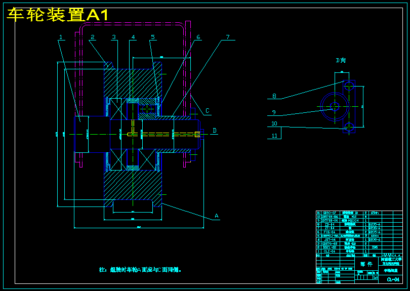Viewport: 410px width, 291px height.
Task: Select the assembly note beginning with '注'
Action: click(x=140, y=270)
